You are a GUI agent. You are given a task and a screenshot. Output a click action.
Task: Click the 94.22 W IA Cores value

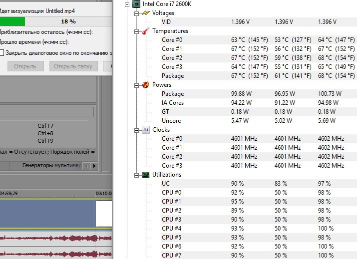pyautogui.click(x=241, y=103)
